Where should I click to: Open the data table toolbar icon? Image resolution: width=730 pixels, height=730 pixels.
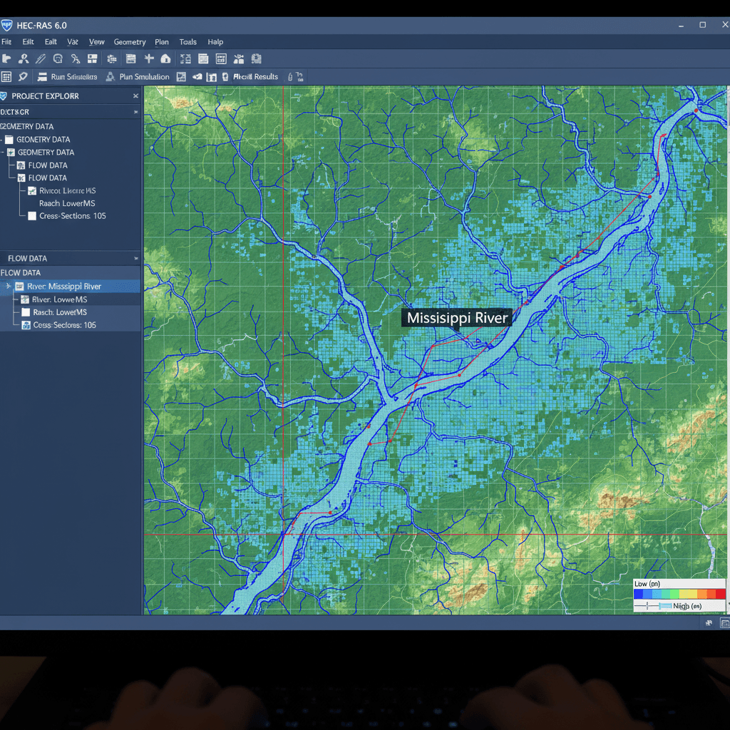point(131,58)
